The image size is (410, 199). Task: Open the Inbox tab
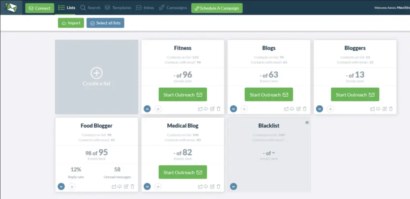[x=145, y=8]
